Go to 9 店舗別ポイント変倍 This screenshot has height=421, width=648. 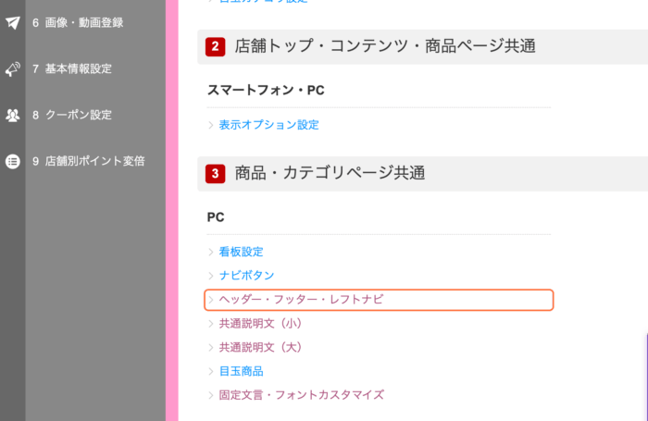(x=89, y=161)
